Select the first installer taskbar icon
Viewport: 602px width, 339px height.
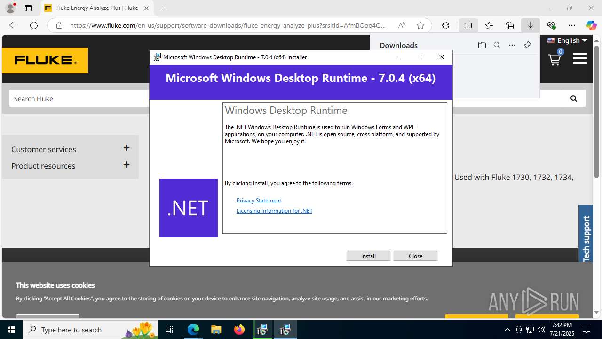pyautogui.click(x=262, y=330)
